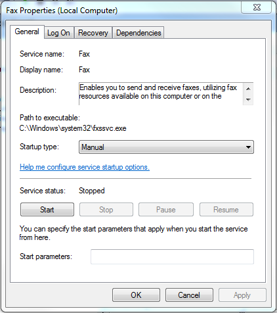Click the description box down scroll arrow
Screen dimensions: 277x313
tap(248, 100)
